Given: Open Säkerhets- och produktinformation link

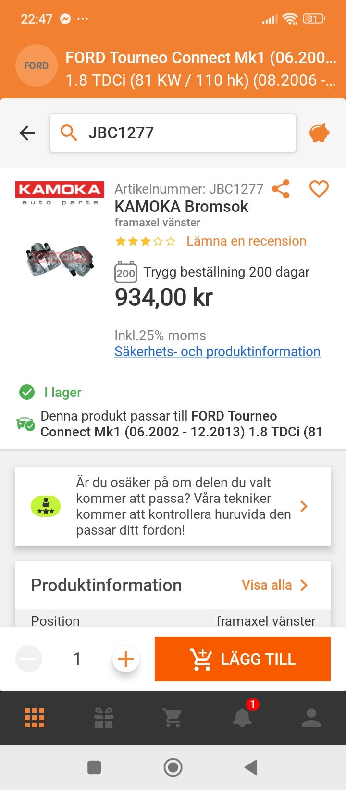Looking at the screenshot, I should [x=217, y=351].
